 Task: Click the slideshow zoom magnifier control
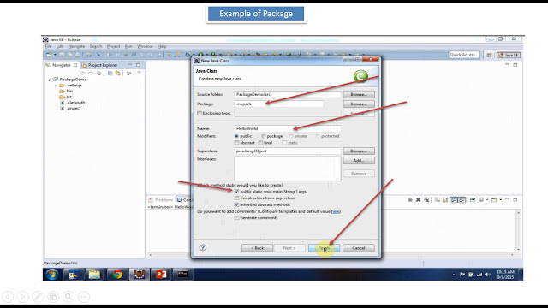(68, 297)
